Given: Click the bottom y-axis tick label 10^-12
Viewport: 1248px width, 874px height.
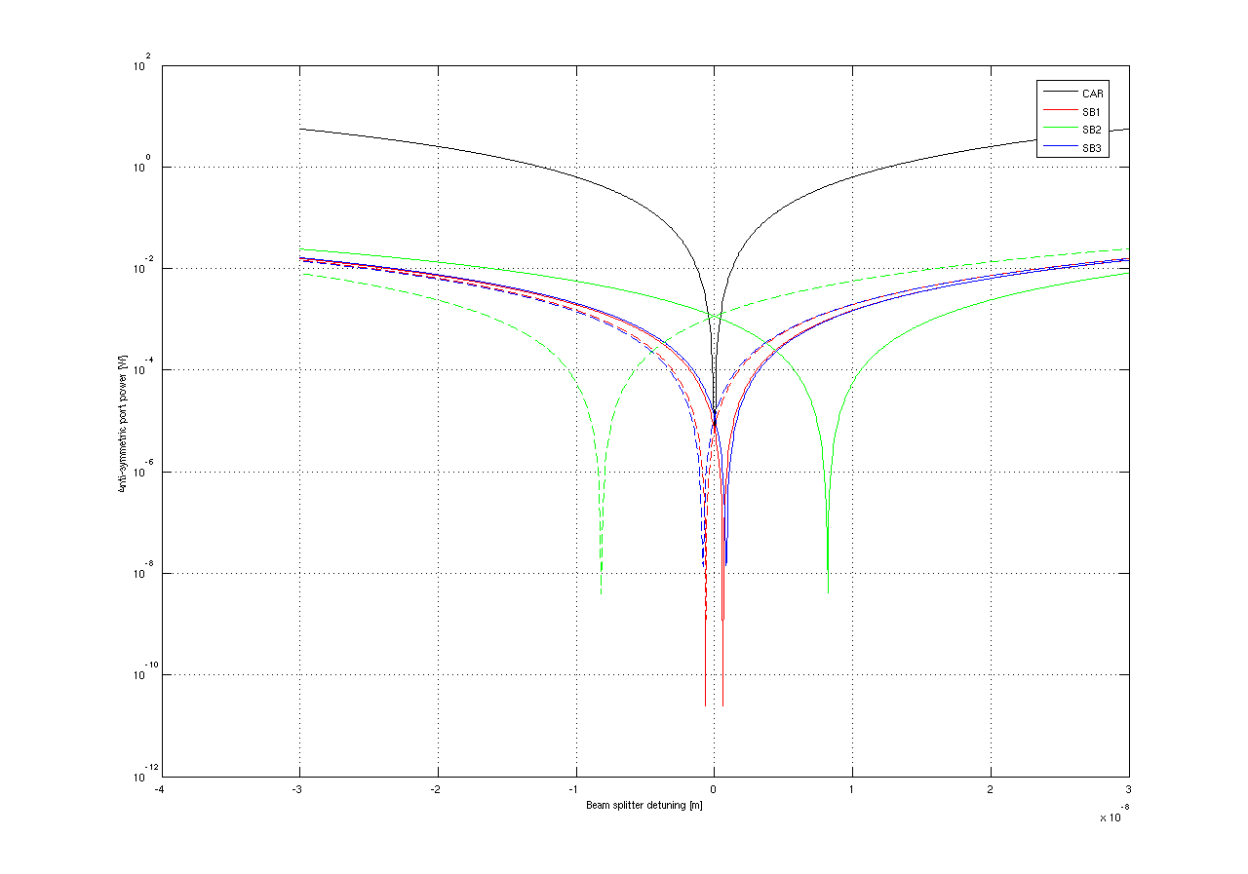Looking at the screenshot, I should (x=140, y=776).
